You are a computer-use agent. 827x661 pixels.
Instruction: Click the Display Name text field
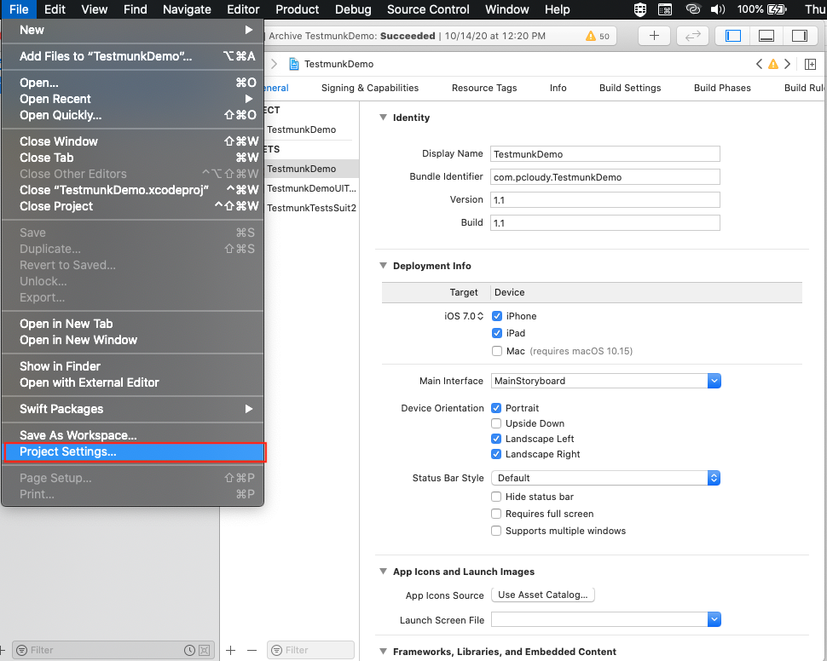click(605, 154)
